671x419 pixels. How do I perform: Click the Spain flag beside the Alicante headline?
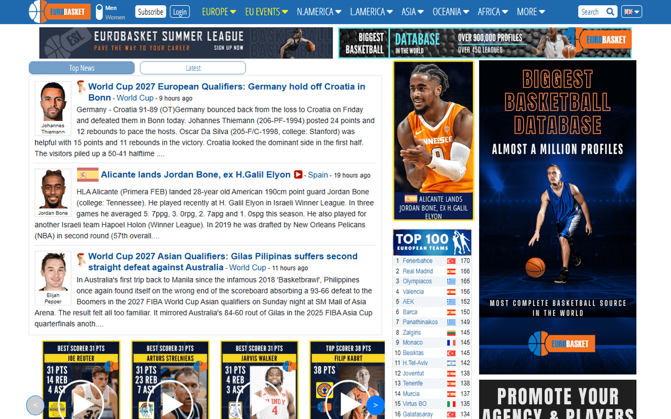(x=88, y=174)
